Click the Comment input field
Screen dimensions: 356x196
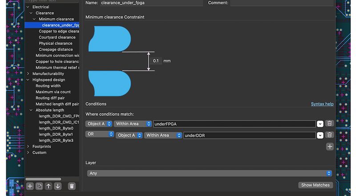pyautogui.click(x=282, y=3)
